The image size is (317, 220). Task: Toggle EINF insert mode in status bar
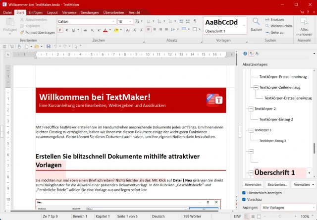pos(237,217)
